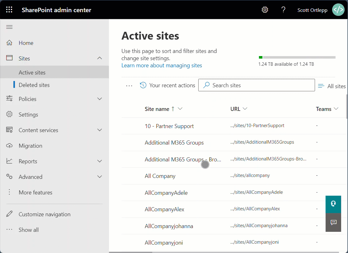Select the AllCompanyjohanna site name
348x253 pixels.
(169, 226)
